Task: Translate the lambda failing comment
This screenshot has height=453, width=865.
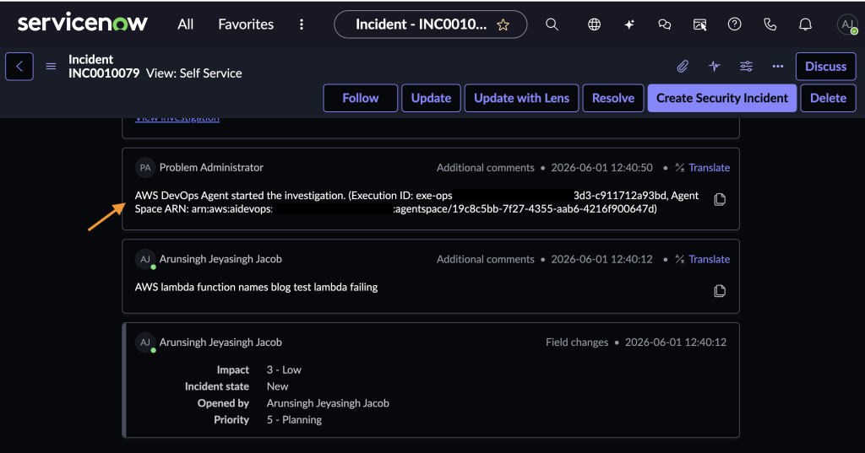Action: click(709, 259)
